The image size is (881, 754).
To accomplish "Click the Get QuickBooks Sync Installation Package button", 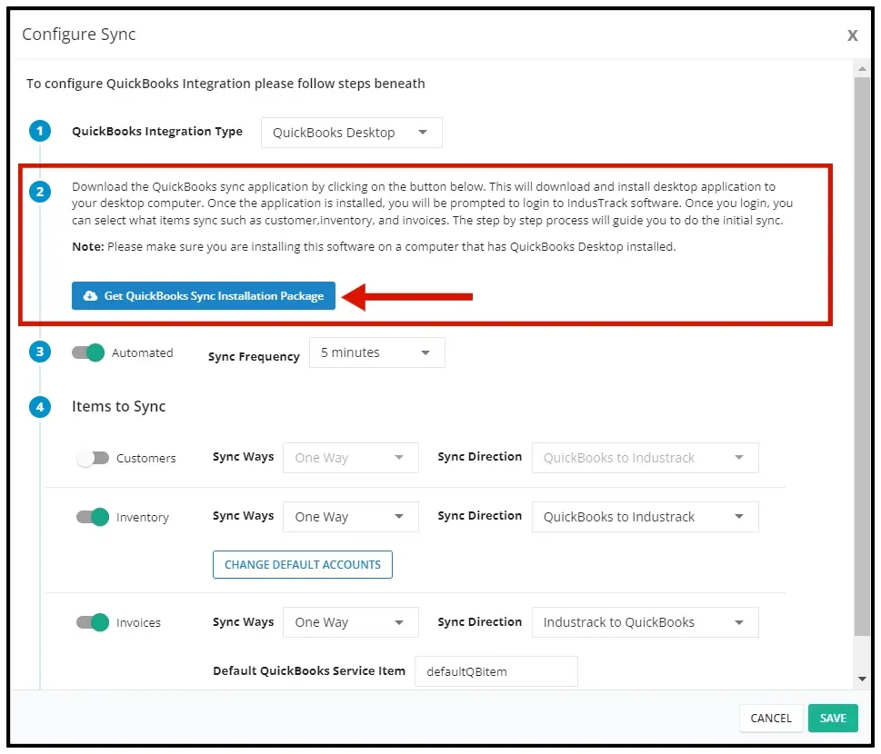I will (204, 296).
